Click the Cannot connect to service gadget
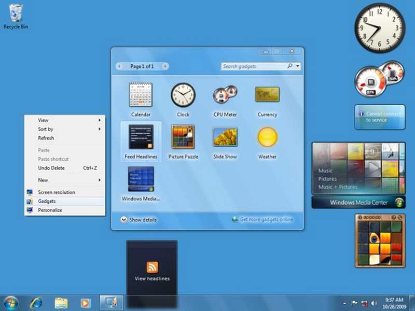Image resolution: width=415 pixels, height=311 pixels. (380, 117)
